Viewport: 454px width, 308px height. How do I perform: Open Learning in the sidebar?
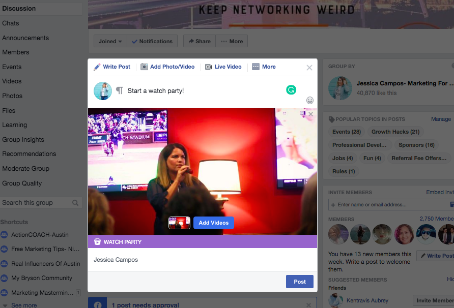point(14,125)
